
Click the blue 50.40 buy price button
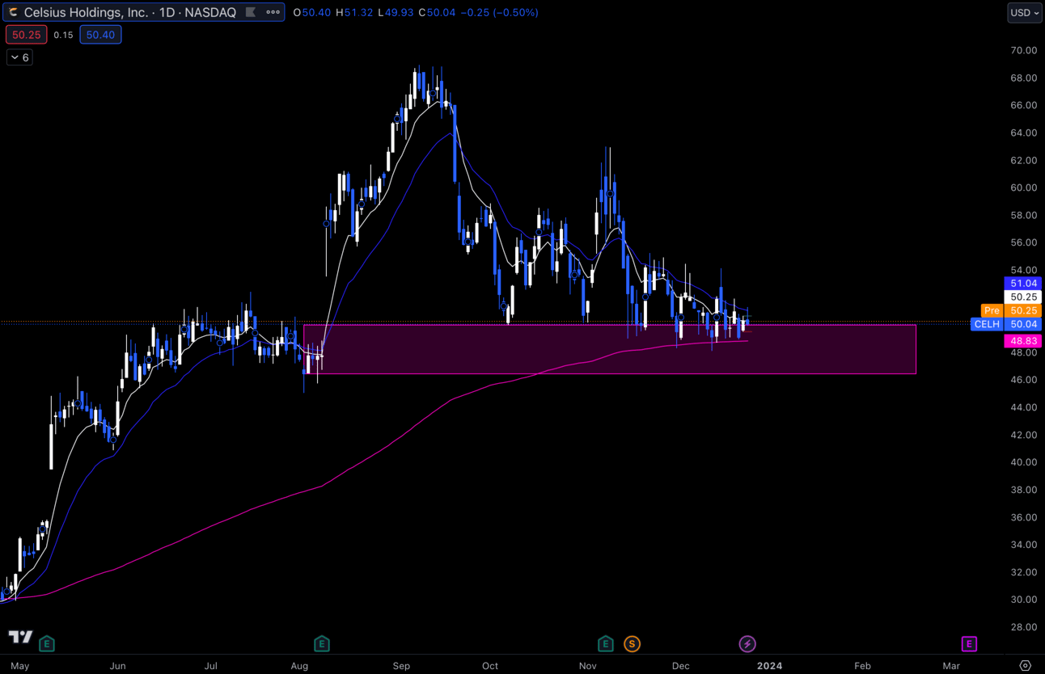click(100, 35)
